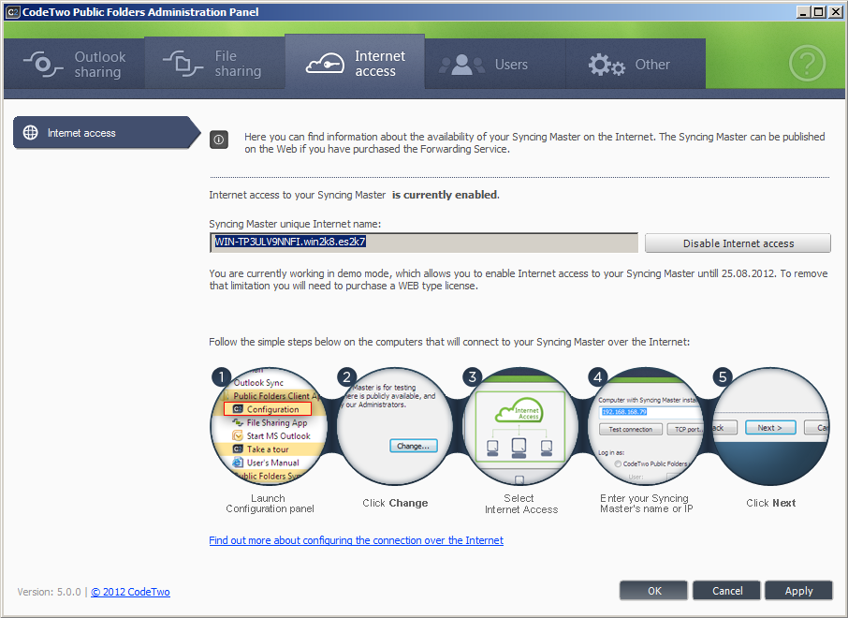The image size is (848, 618).
Task: Click the help question mark icon
Action: pos(807,64)
